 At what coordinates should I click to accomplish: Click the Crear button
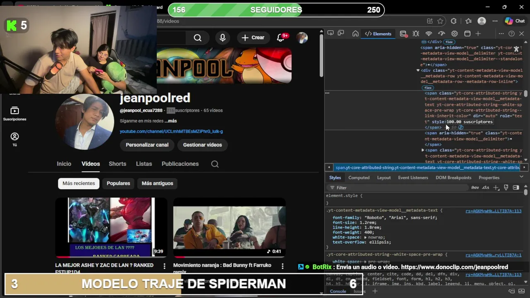point(253,38)
